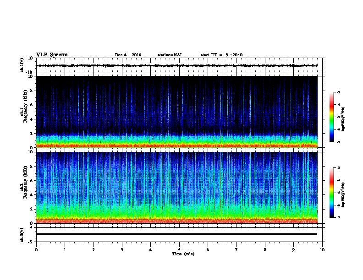This screenshot has height=280, width=363.
Task: Click the time axis tick label "5"
Action: point(179,250)
